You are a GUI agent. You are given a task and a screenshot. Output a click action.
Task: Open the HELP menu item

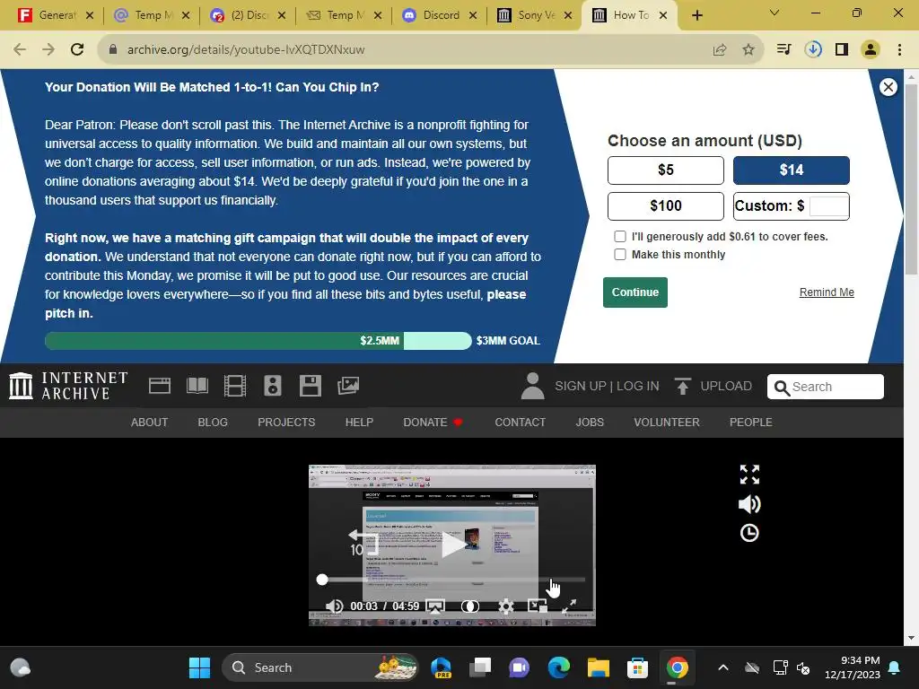(x=359, y=422)
